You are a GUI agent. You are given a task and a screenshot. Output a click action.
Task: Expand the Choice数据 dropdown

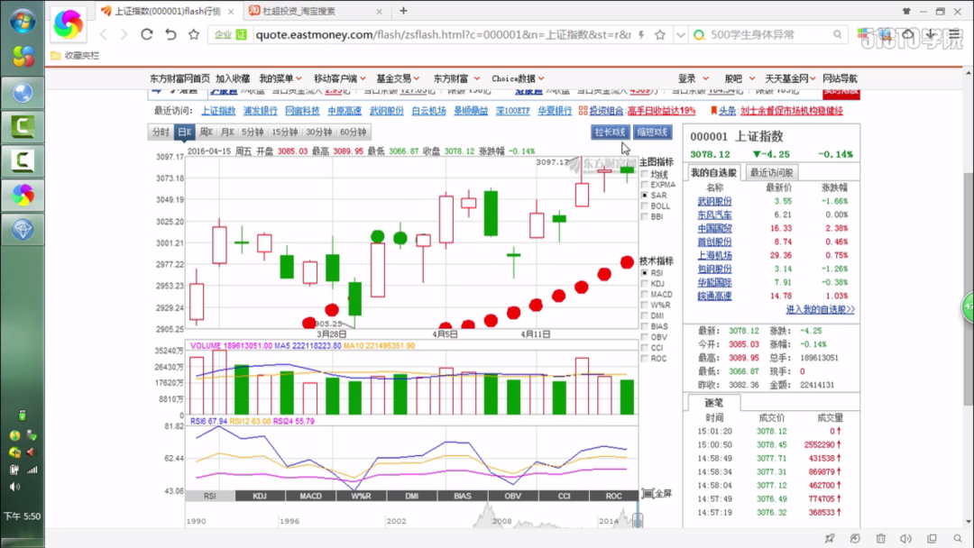pyautogui.click(x=518, y=78)
